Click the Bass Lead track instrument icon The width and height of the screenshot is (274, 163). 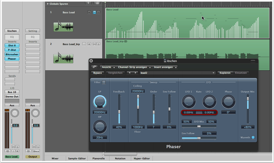(63, 27)
